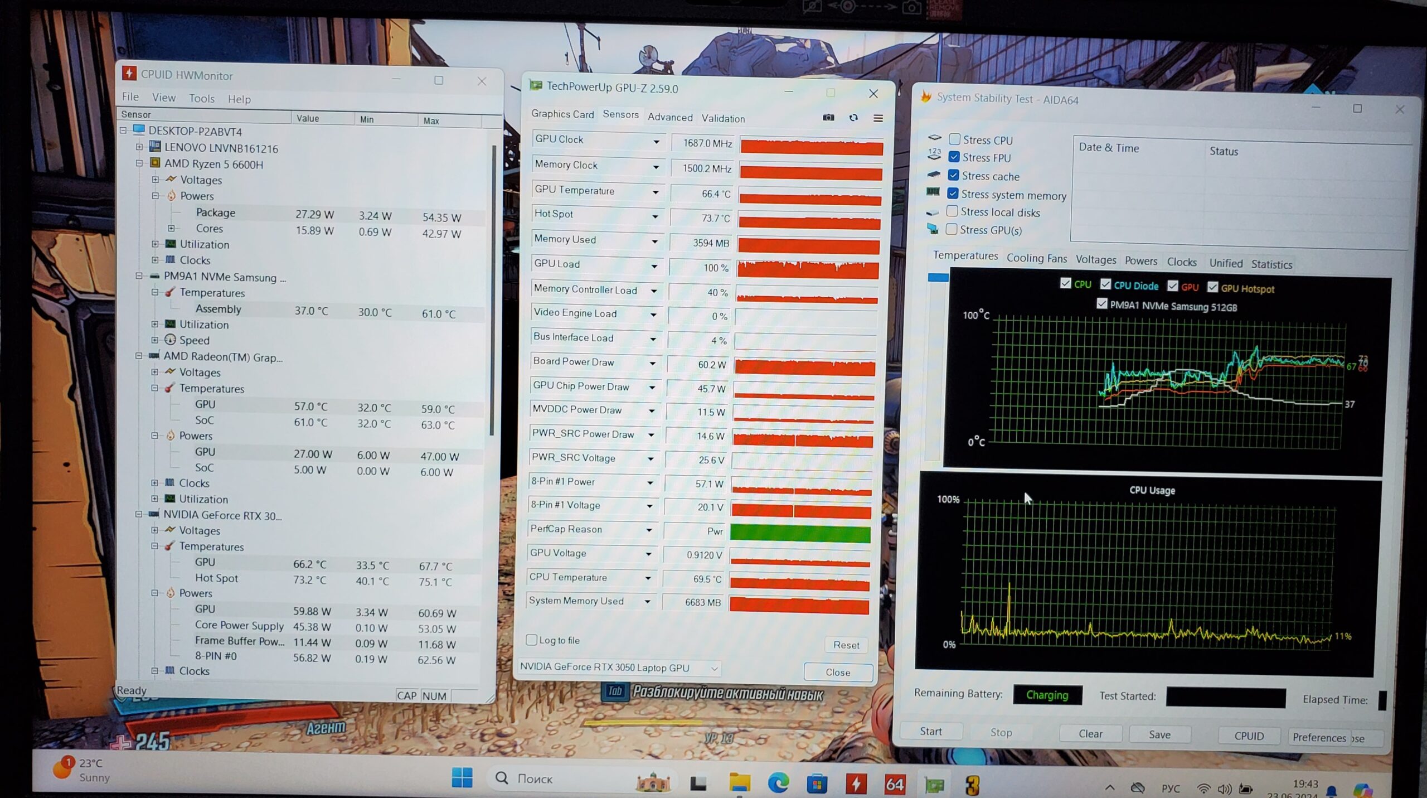This screenshot has height=798, width=1427.
Task: Click the Windows taskbar search box
Action: [x=534, y=778]
